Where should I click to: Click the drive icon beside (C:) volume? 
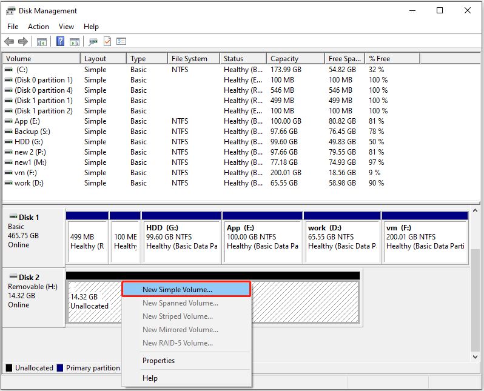click(8, 70)
